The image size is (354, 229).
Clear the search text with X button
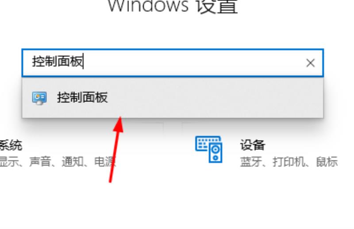click(311, 63)
